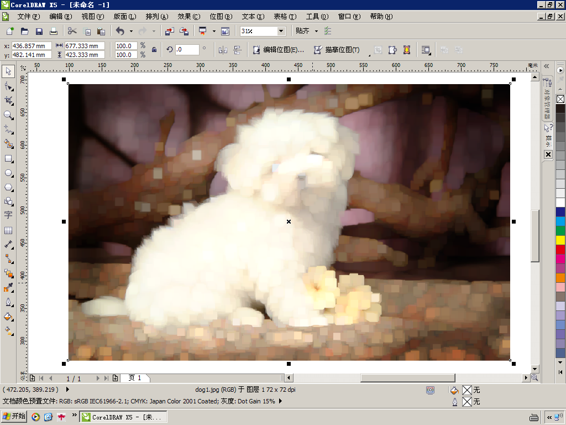Click the Print icon in toolbar
Viewport: 566px width, 425px height.
(54, 32)
